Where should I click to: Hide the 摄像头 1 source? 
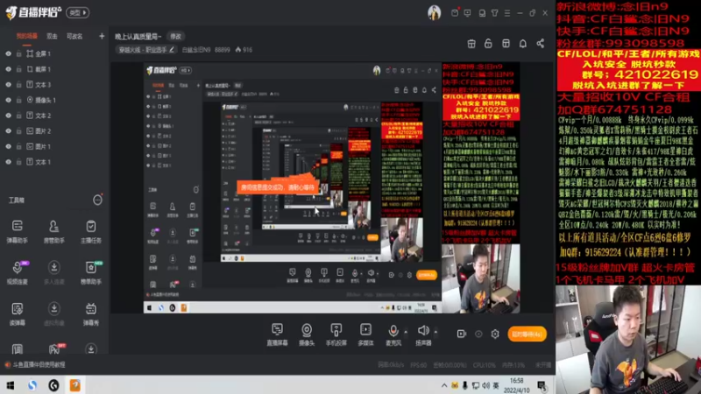8,100
